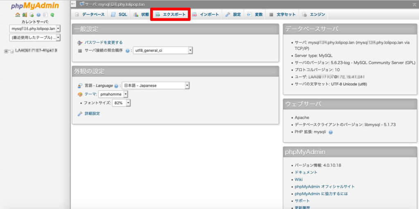The width and height of the screenshot is (419, 209).
Task: Open the インポート tab
Action: point(205,15)
